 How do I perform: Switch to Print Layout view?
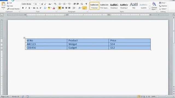(139, 96)
